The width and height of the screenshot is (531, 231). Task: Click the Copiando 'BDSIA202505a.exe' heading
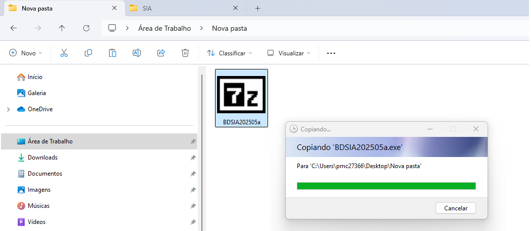pos(349,147)
